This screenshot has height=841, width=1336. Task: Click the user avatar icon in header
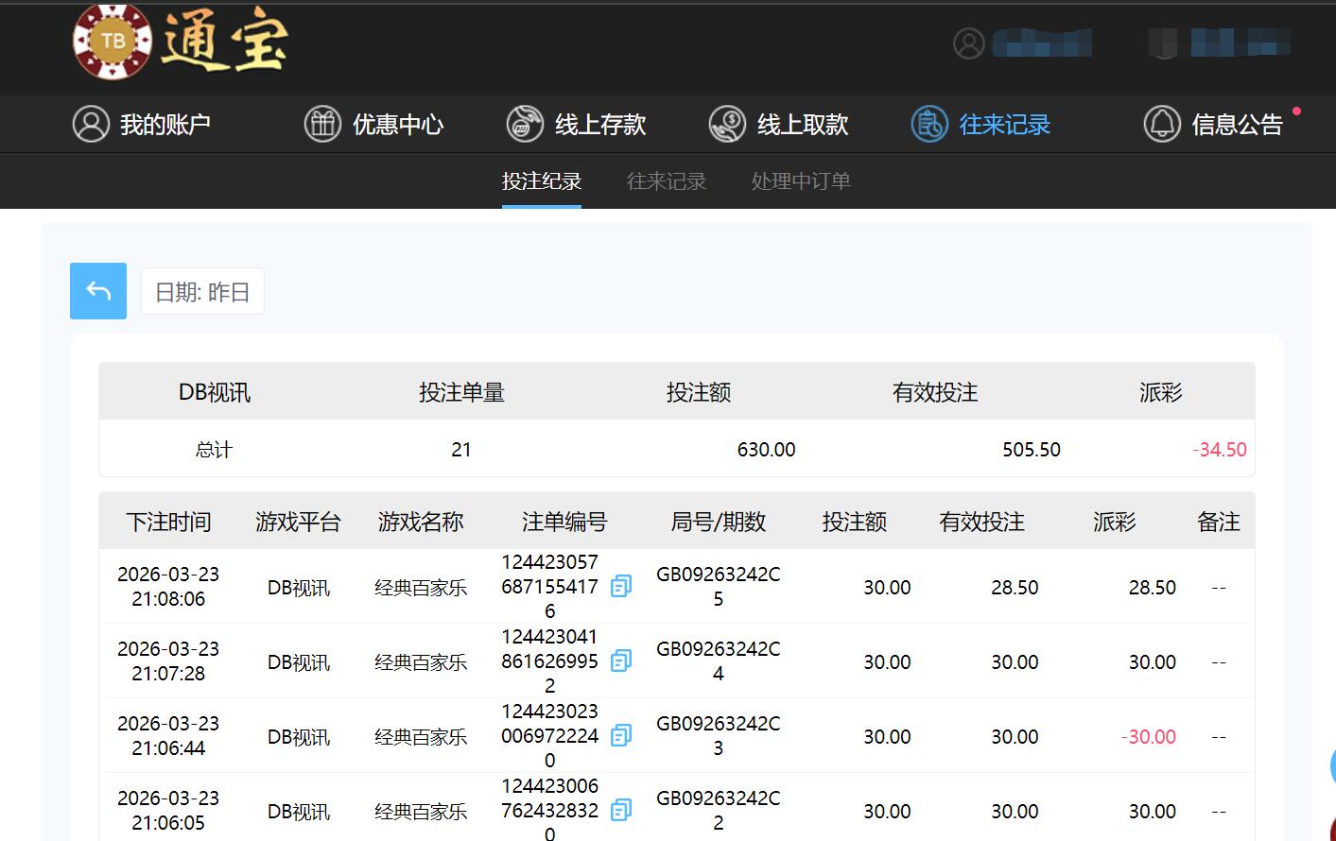(968, 43)
